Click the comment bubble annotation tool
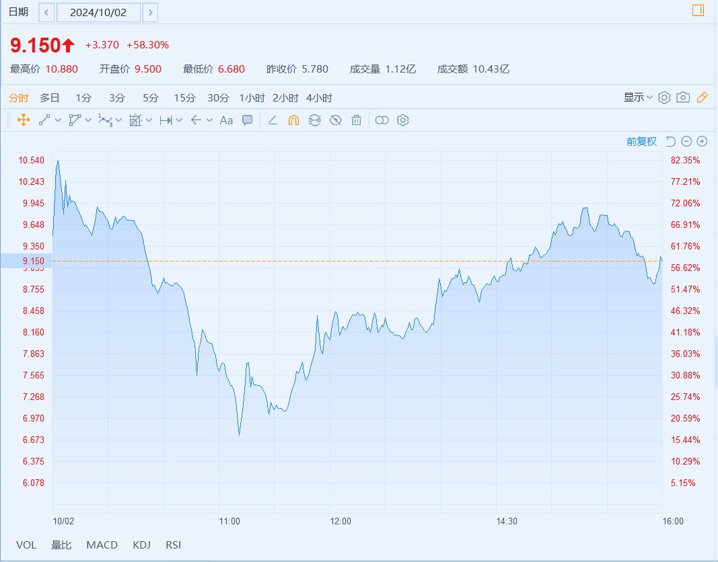This screenshot has width=718, height=562. pos(248,120)
